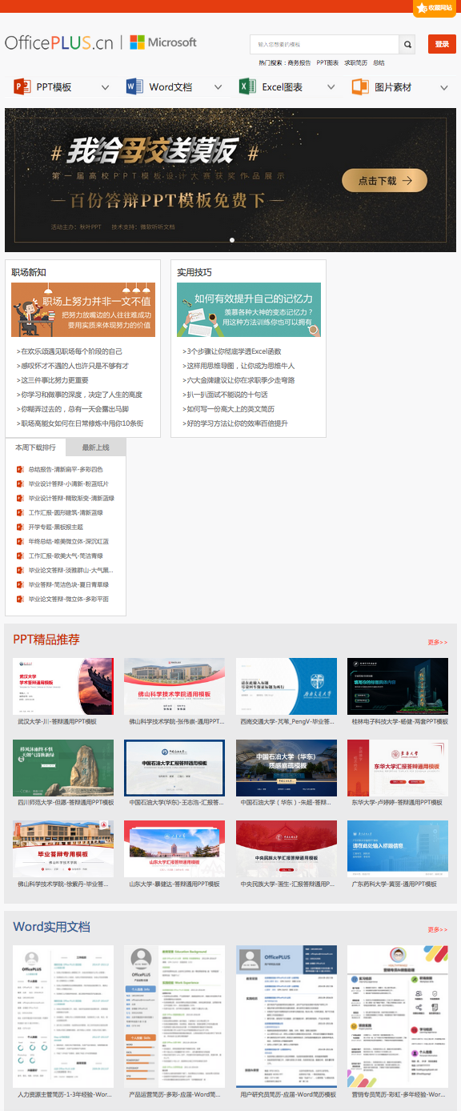Screen dimensions: 461x1111
Task: Open 毕业论文答辩-淡雅群山 download entry
Action: click(71, 571)
